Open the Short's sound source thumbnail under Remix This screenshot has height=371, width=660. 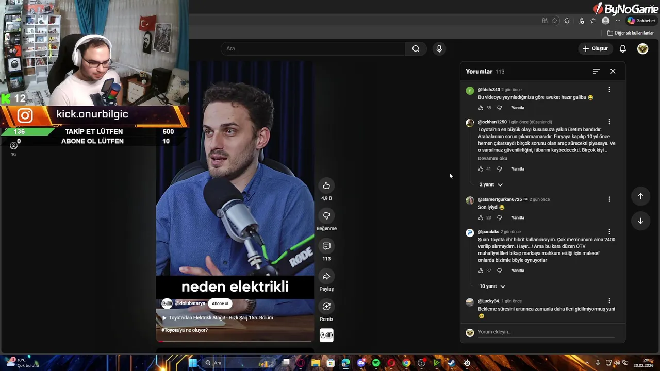click(326, 335)
